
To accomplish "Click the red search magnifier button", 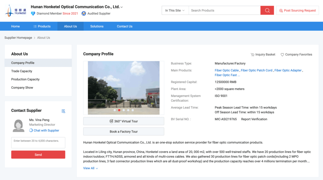I will click(x=267, y=10).
